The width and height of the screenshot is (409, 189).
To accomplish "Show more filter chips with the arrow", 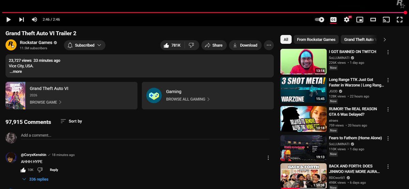I will [385, 39].
